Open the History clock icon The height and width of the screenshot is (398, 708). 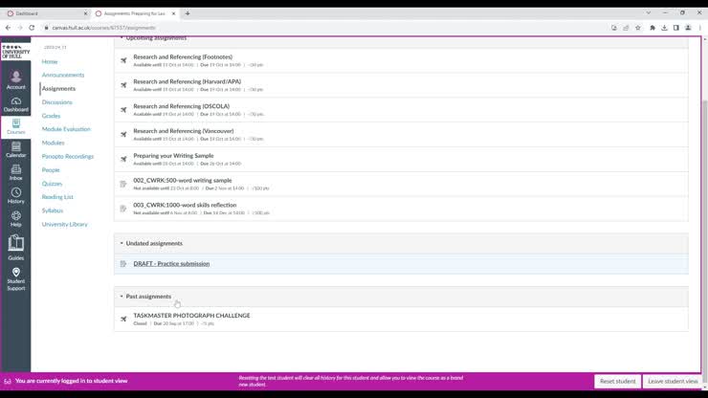pyautogui.click(x=15, y=195)
